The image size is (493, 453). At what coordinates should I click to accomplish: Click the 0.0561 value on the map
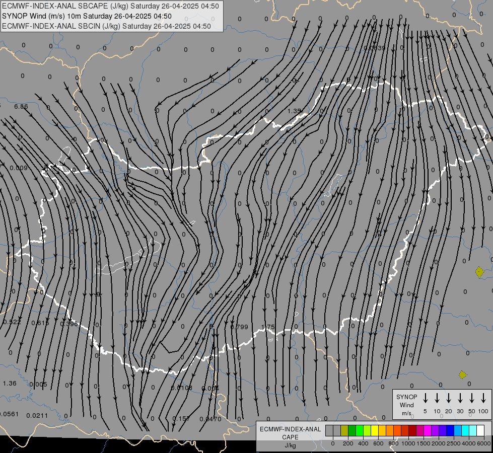click(x=9, y=414)
